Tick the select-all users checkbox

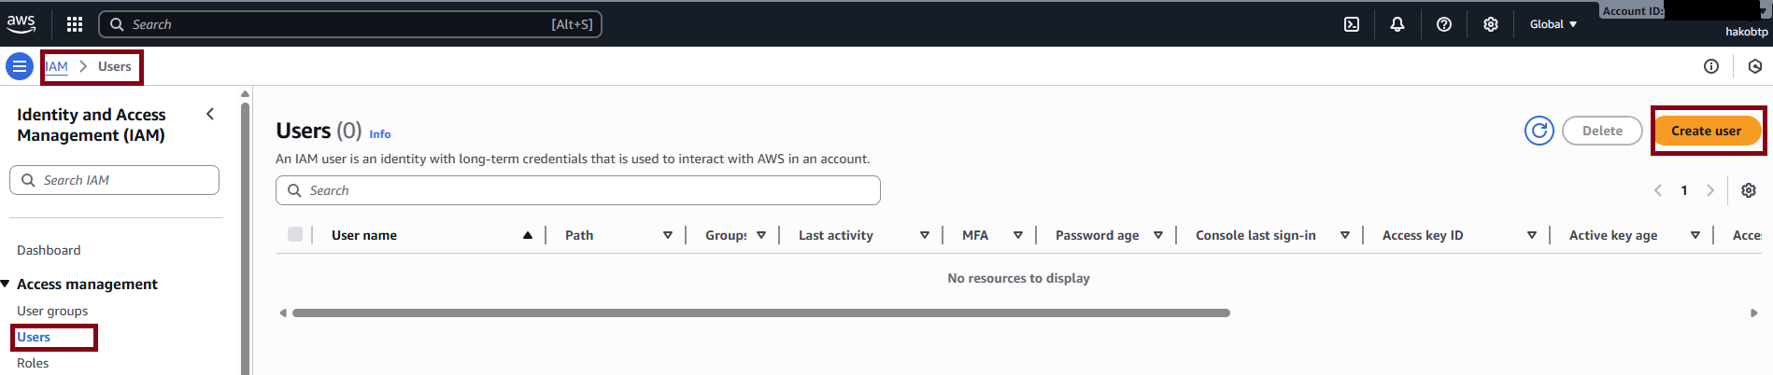pos(295,235)
